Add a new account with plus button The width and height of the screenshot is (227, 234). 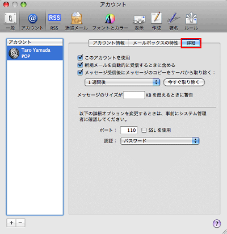coord(11,223)
